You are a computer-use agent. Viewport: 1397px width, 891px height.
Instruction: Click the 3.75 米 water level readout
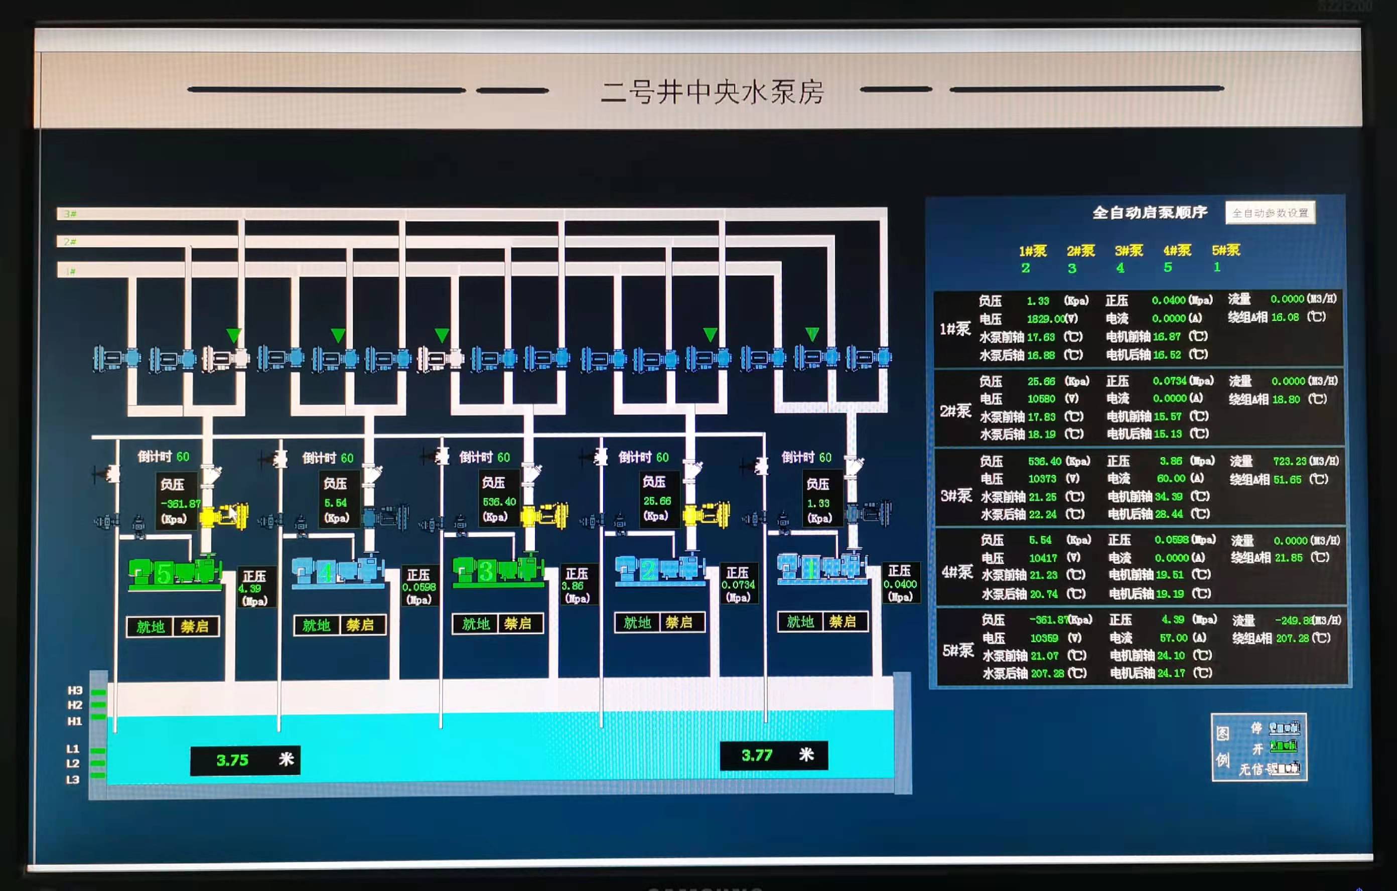(245, 760)
